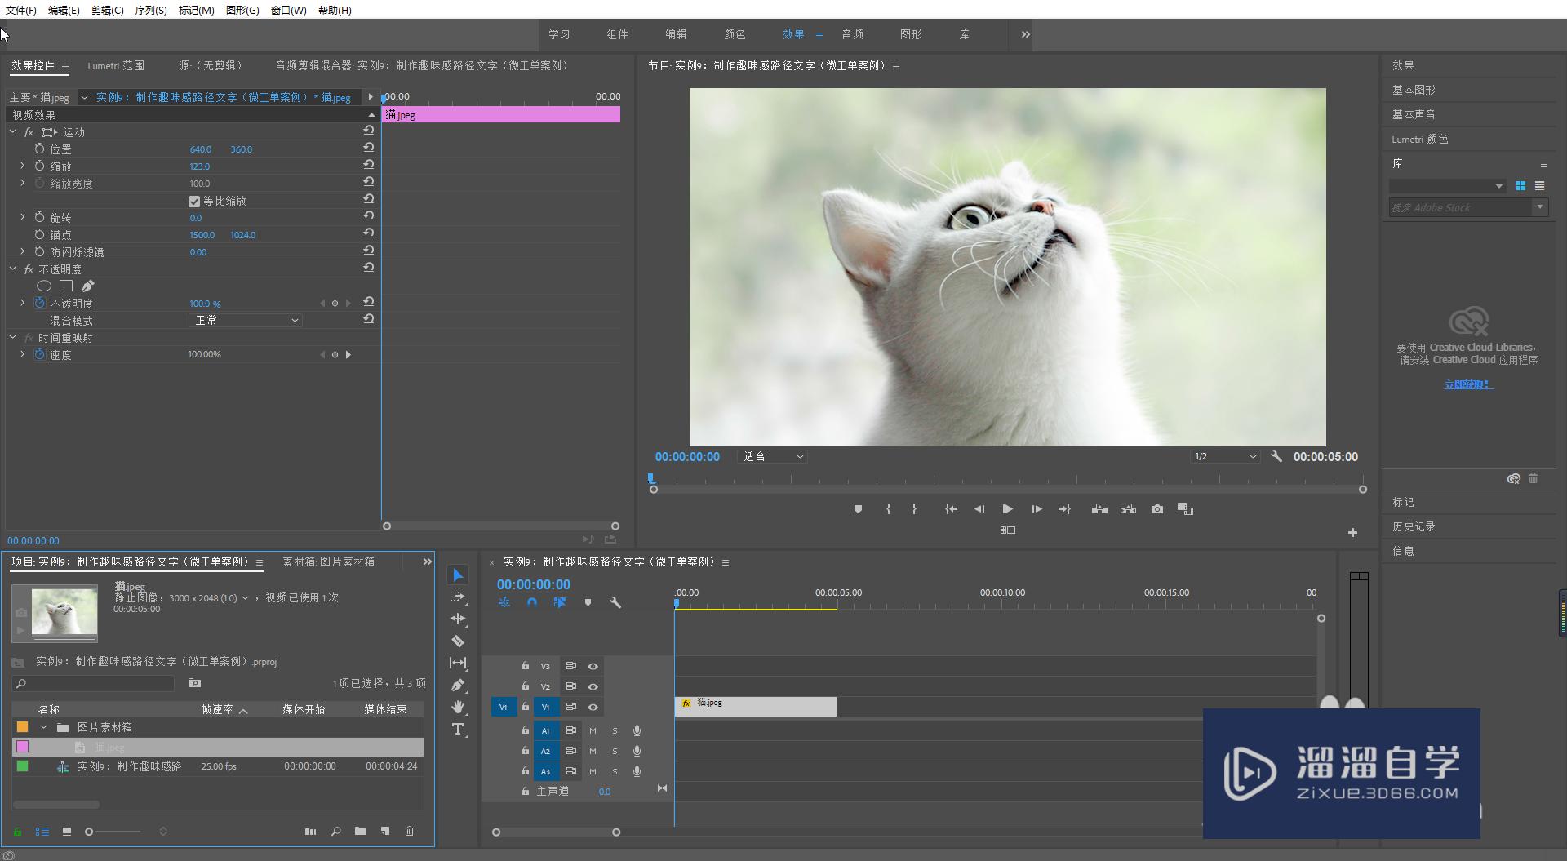Image resolution: width=1567 pixels, height=861 pixels.
Task: Open the 序列(S) menu
Action: point(150,10)
